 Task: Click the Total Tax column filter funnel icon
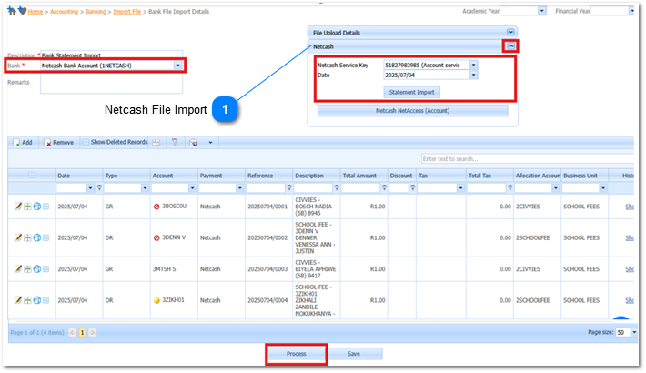click(510, 188)
